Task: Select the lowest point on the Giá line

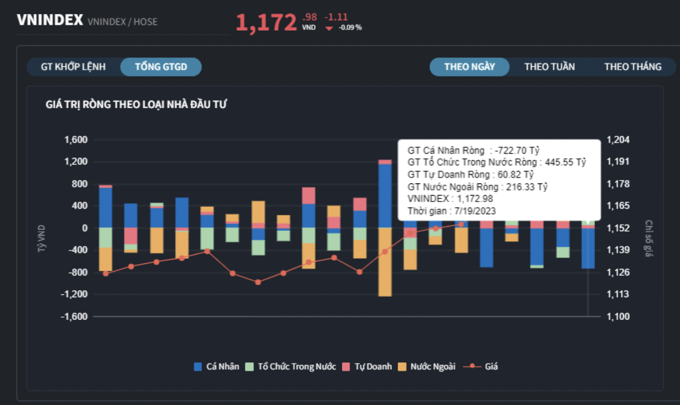Action: (258, 282)
